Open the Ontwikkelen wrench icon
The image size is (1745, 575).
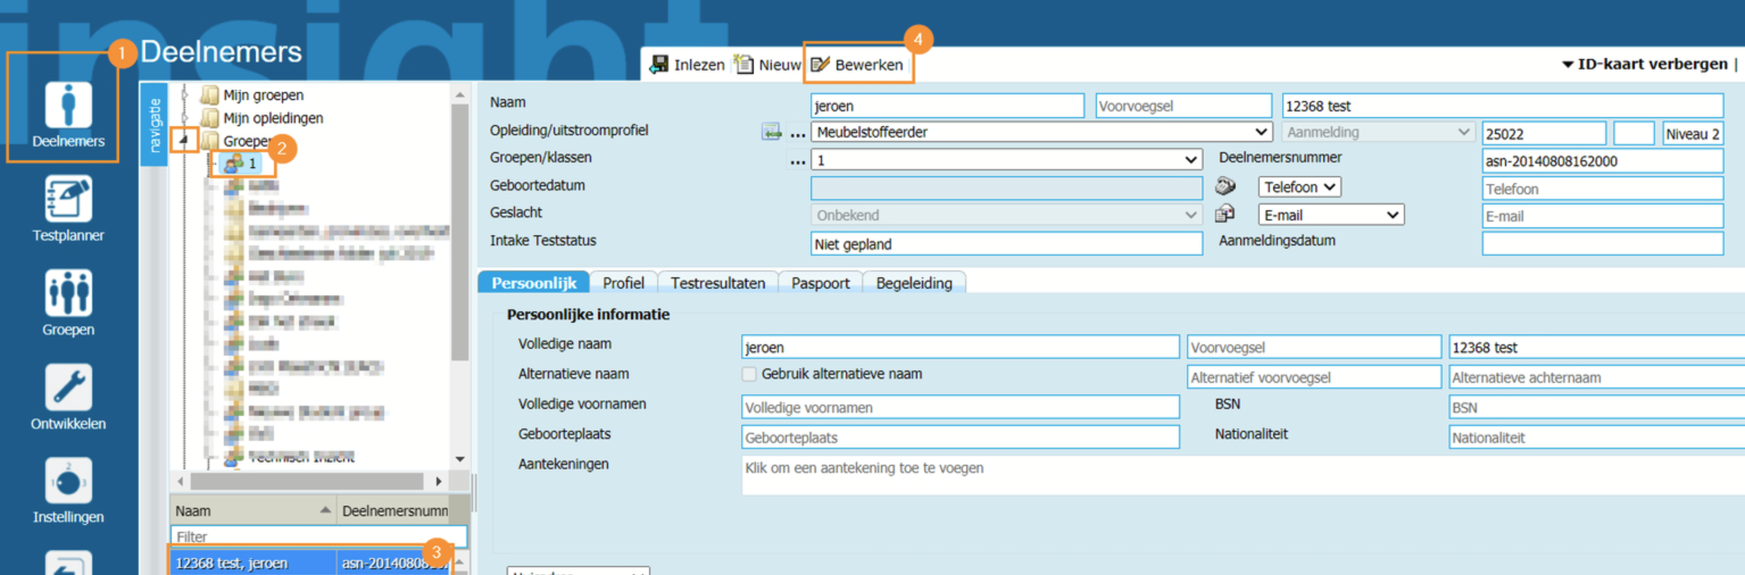pos(68,388)
